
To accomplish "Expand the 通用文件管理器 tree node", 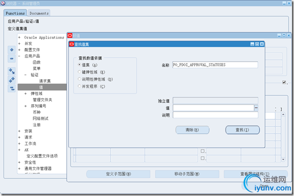I will click(19, 169).
